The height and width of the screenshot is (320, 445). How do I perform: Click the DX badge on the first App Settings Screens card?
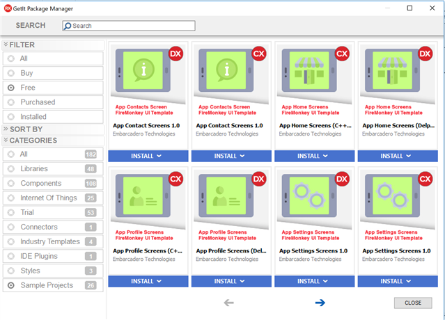click(342, 179)
